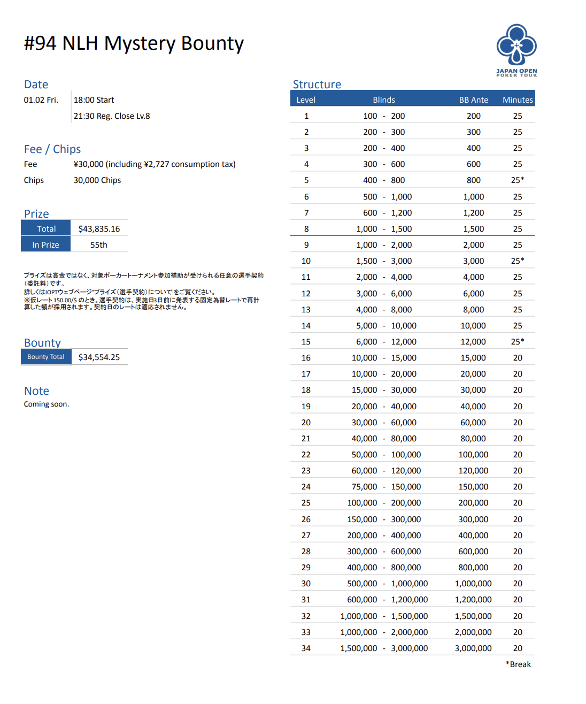The width and height of the screenshot is (586, 704).
Task: Click the Blinds column header
Action: (384, 100)
